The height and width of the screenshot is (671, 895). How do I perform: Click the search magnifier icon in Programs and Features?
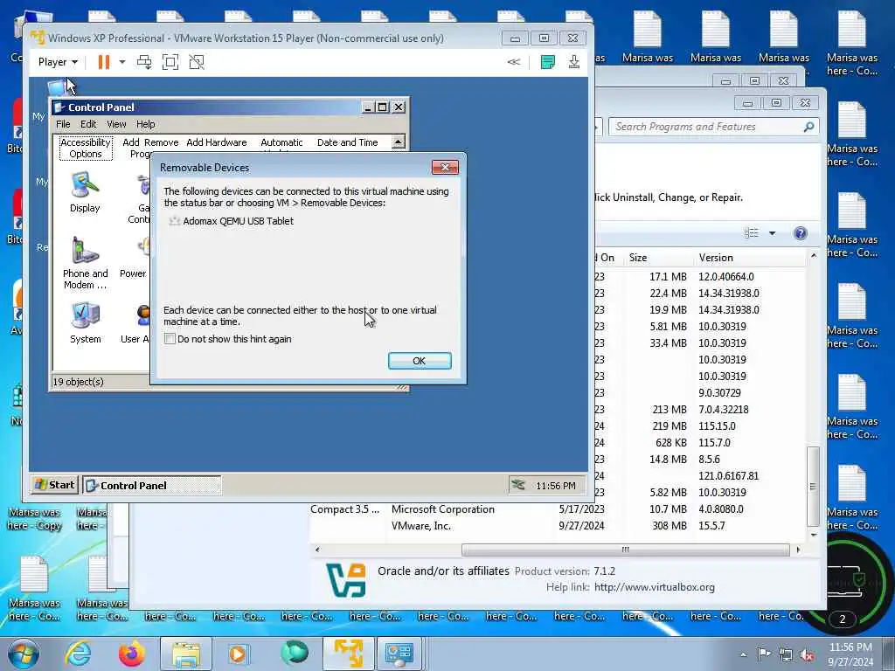pyautogui.click(x=808, y=127)
